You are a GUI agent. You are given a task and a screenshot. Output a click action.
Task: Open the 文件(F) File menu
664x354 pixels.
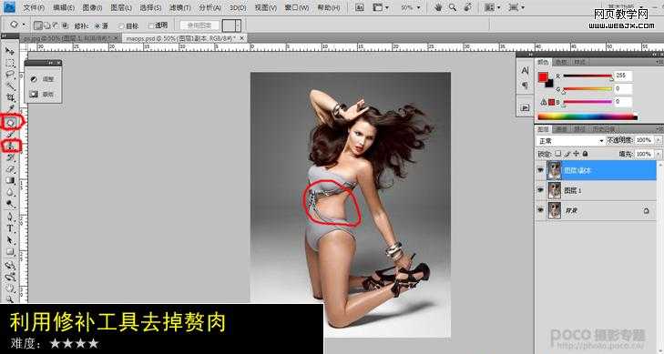tap(34, 7)
